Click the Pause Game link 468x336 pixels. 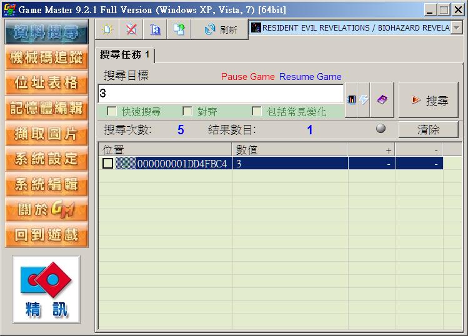(247, 77)
